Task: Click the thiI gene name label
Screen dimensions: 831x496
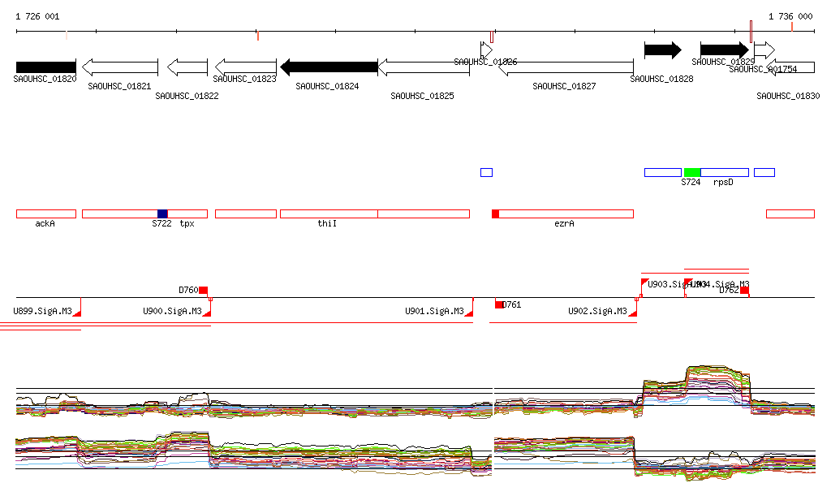Action: pos(327,223)
